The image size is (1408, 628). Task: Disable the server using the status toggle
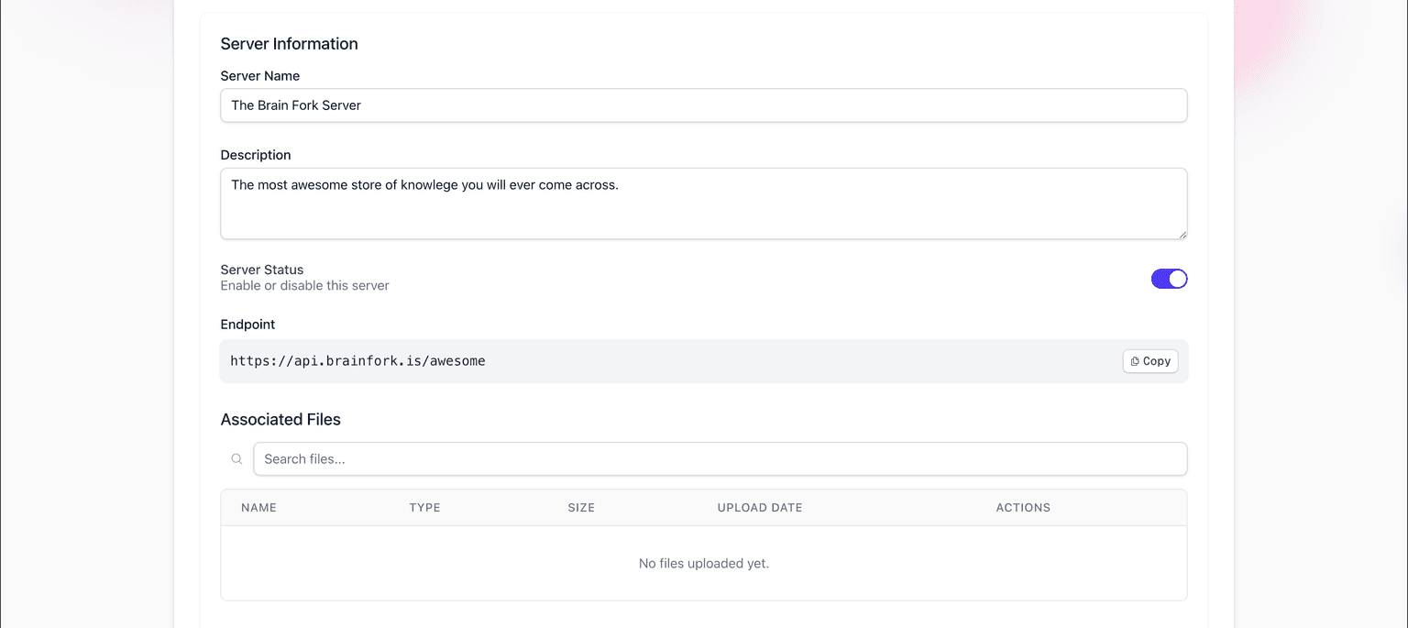(1169, 278)
